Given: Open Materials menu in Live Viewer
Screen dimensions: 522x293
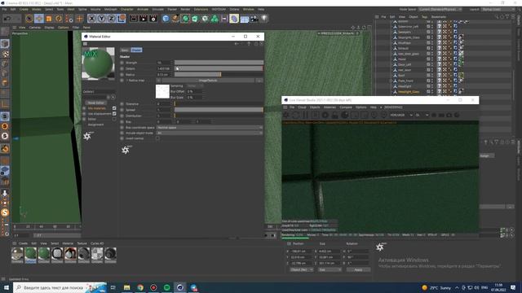Looking at the screenshot, I should tap(330, 107).
